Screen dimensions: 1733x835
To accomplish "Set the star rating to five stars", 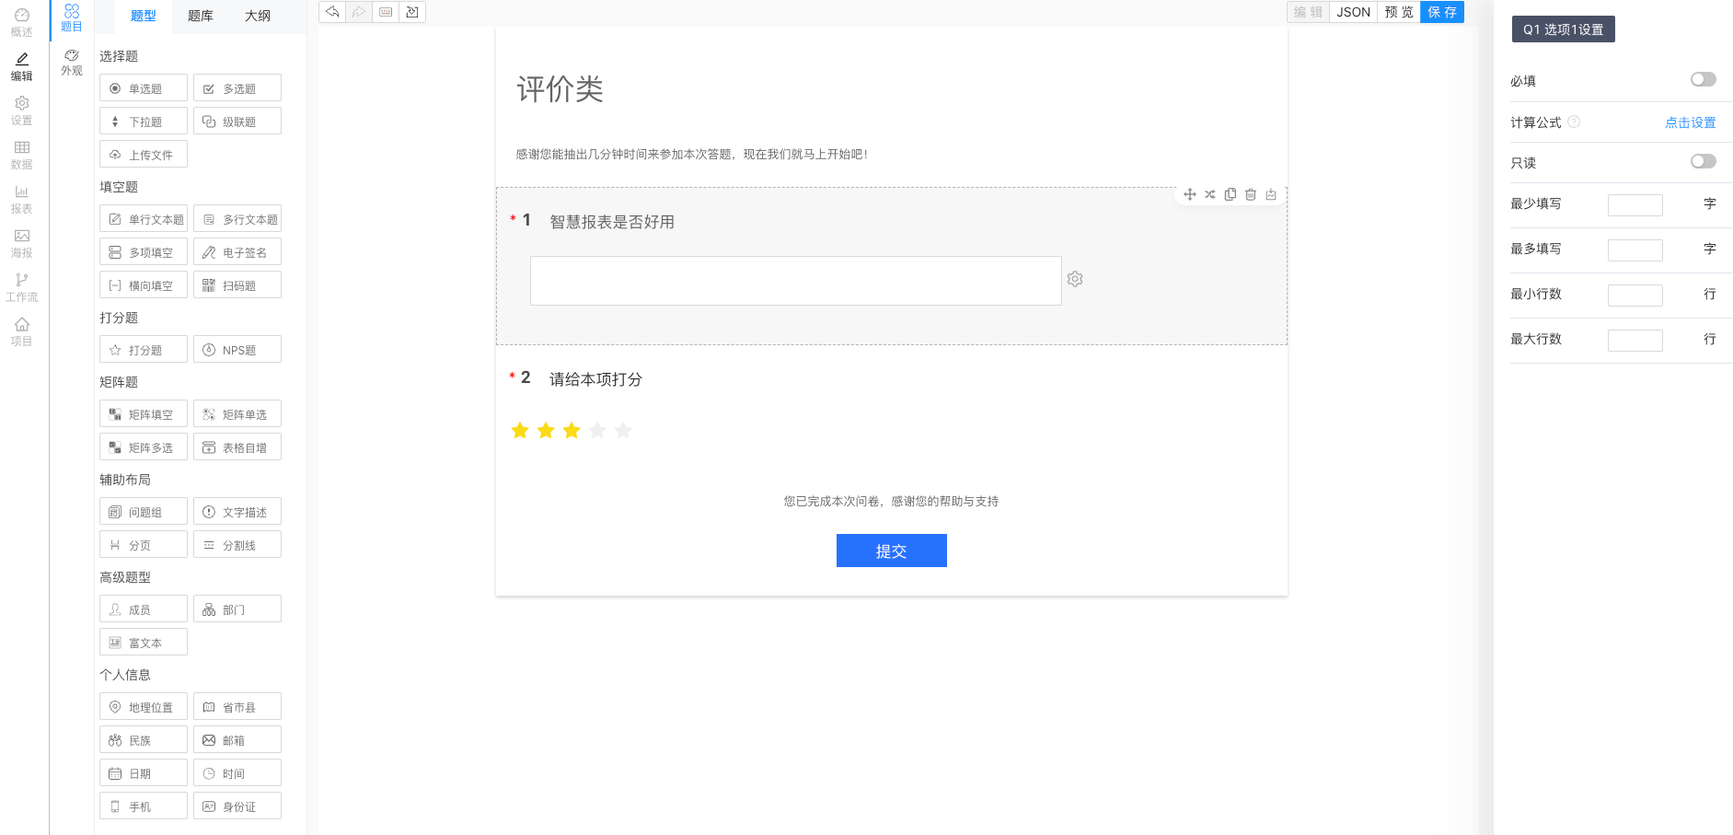I will pos(623,429).
